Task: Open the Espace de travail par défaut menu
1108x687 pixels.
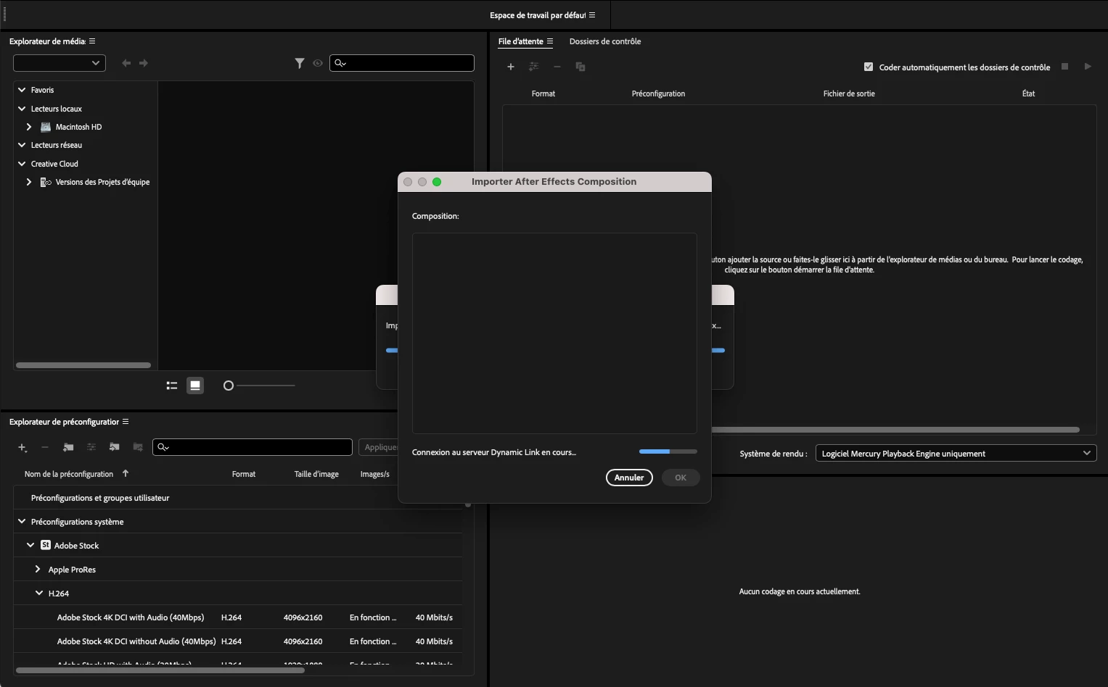Action: pos(592,15)
